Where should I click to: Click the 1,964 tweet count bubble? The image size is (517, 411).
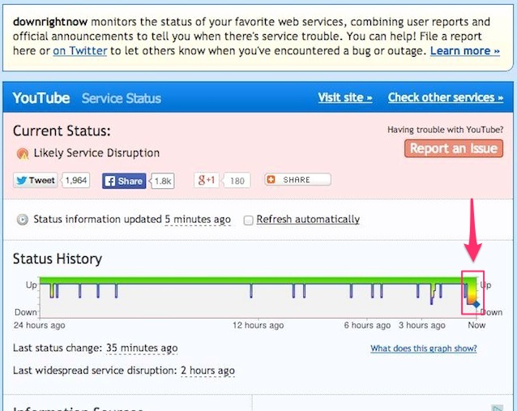click(76, 181)
